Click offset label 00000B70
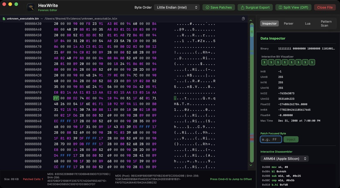The height and width of the screenshot is (188, 340). pos(33,138)
